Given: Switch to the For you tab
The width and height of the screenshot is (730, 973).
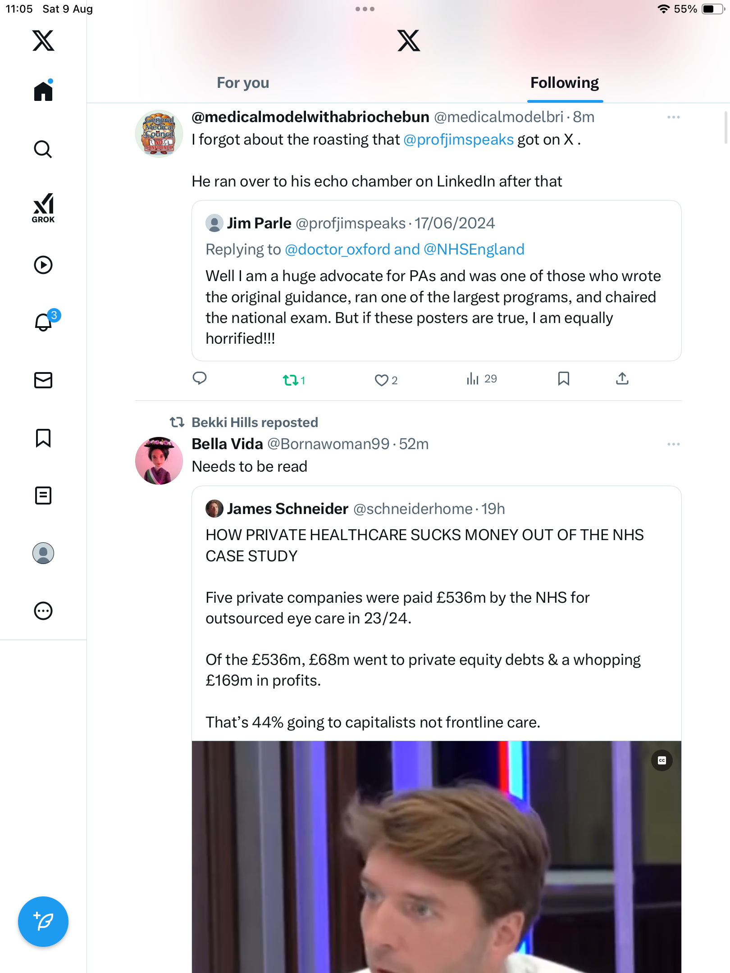Looking at the screenshot, I should pyautogui.click(x=243, y=83).
